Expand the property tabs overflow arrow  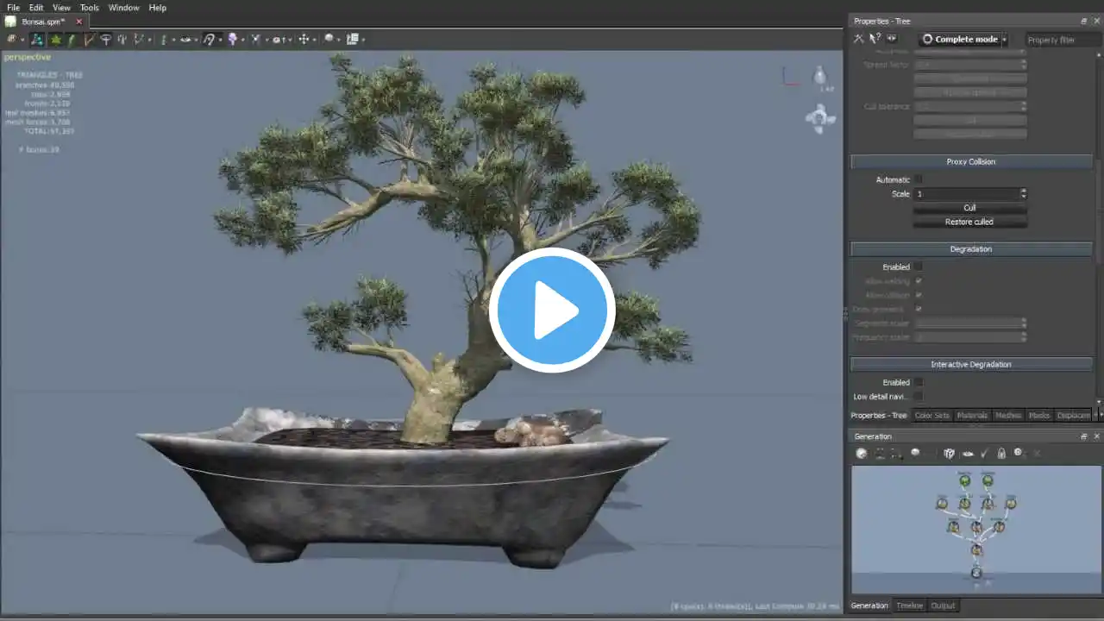1097,415
